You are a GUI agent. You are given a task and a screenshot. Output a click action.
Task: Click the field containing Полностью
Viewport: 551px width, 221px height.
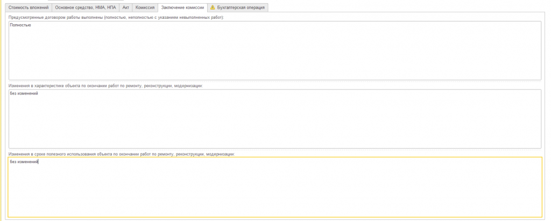pos(275,50)
